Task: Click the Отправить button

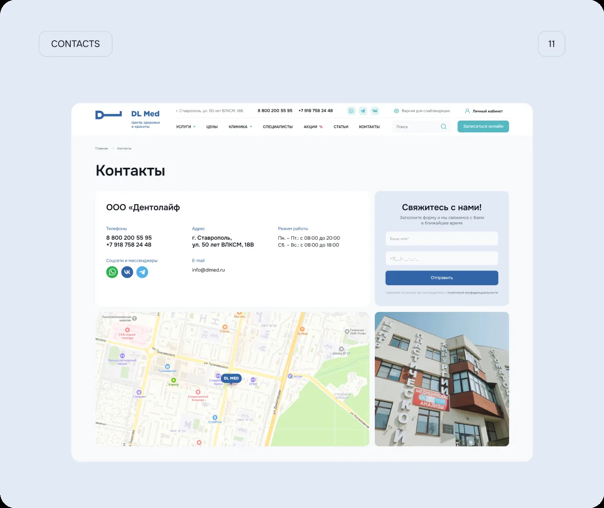Action: [x=442, y=278]
